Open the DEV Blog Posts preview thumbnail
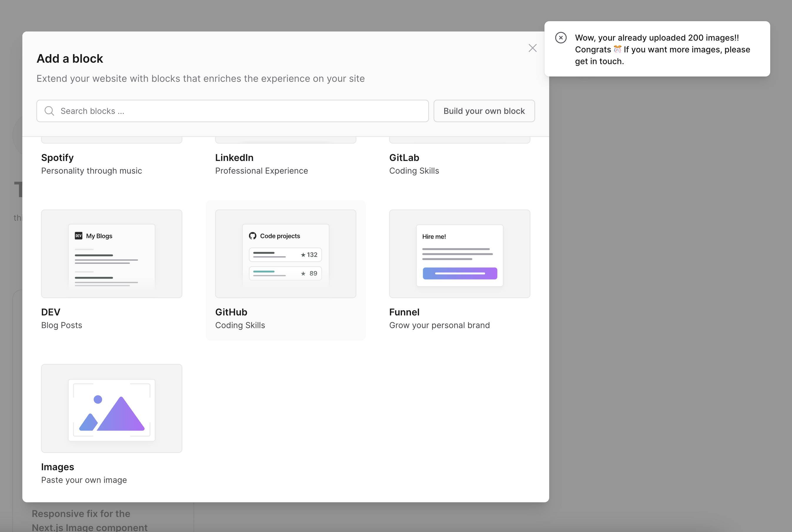Viewport: 792px width, 532px height. [111, 253]
